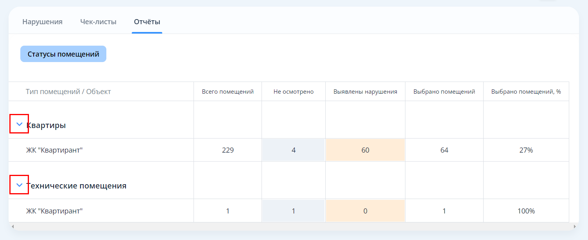Click the gray Не осмотрено cell showing 4
The width and height of the screenshot is (588, 240).
[293, 150]
